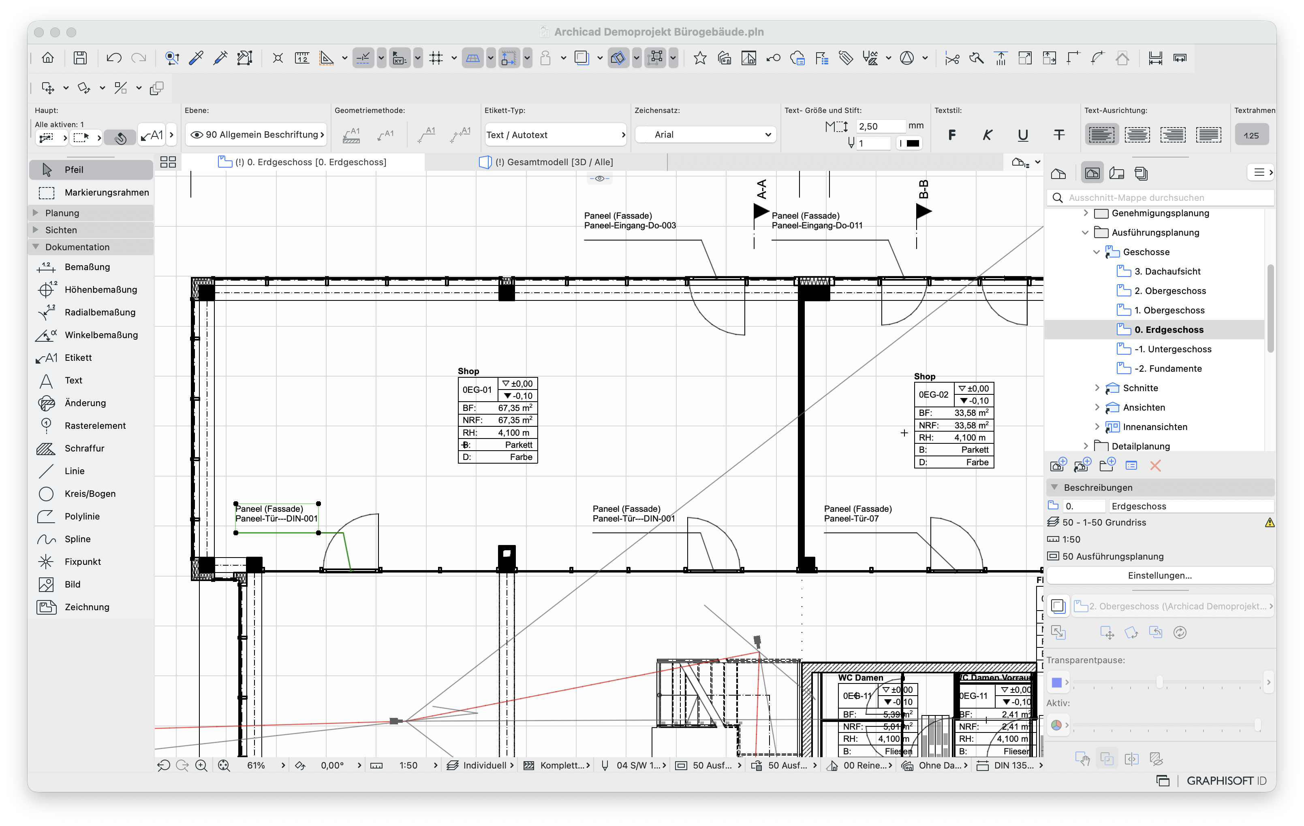
Task: Activate the Polylinie tool
Action: (91, 517)
